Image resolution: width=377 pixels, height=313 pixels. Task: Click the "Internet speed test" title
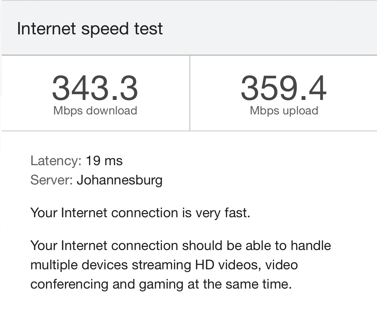90,29
